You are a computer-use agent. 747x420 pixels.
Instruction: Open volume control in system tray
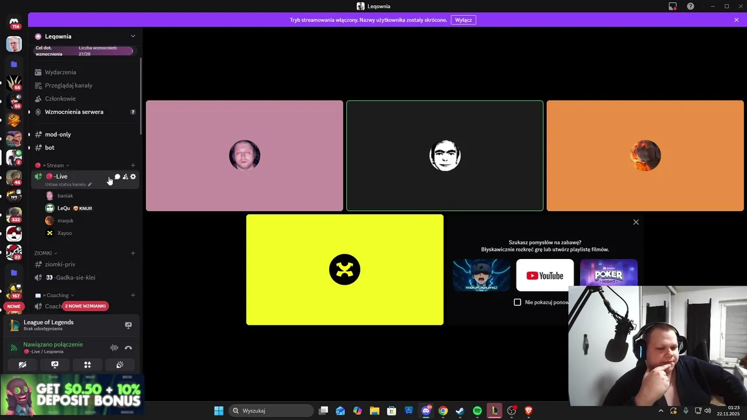[708, 411]
